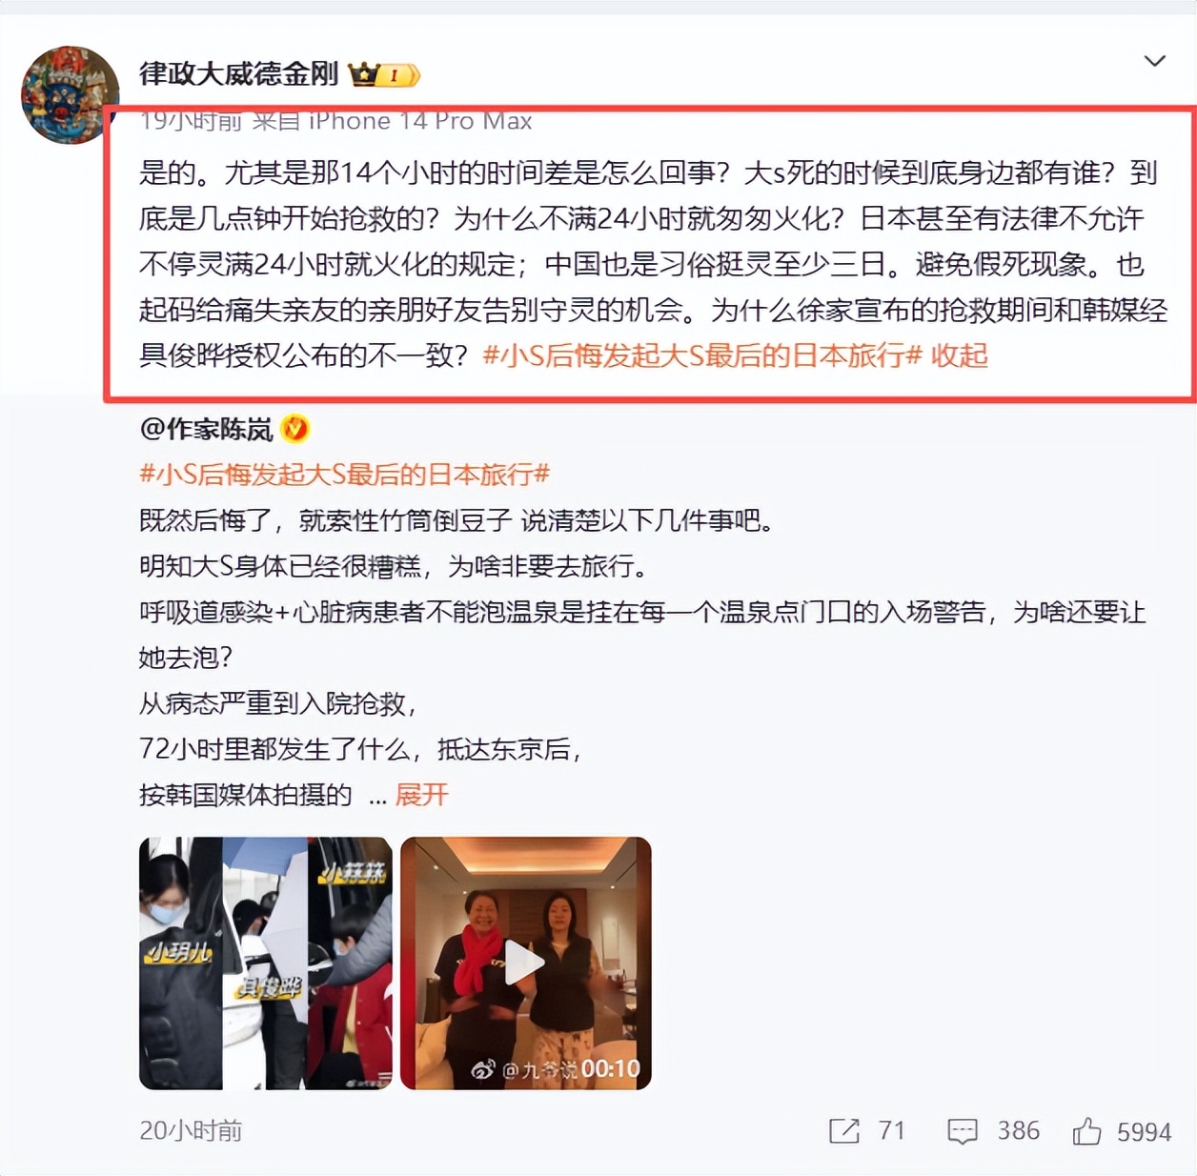The height and width of the screenshot is (1176, 1197).
Task: Open the 律政大威德金刚 username link
Action: tap(238, 73)
